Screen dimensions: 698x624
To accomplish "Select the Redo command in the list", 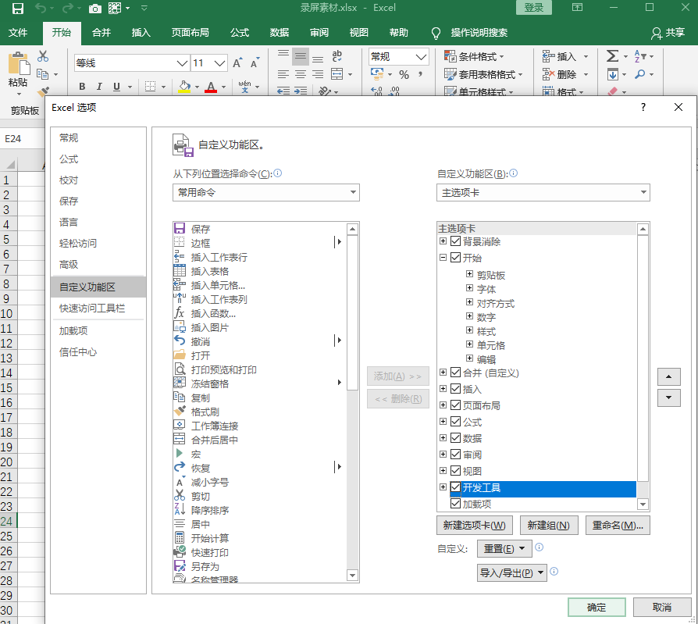I will click(x=259, y=468).
